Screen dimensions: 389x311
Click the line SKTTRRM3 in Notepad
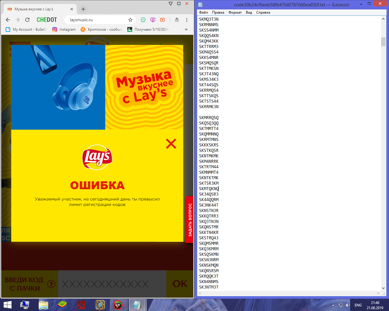click(x=209, y=46)
